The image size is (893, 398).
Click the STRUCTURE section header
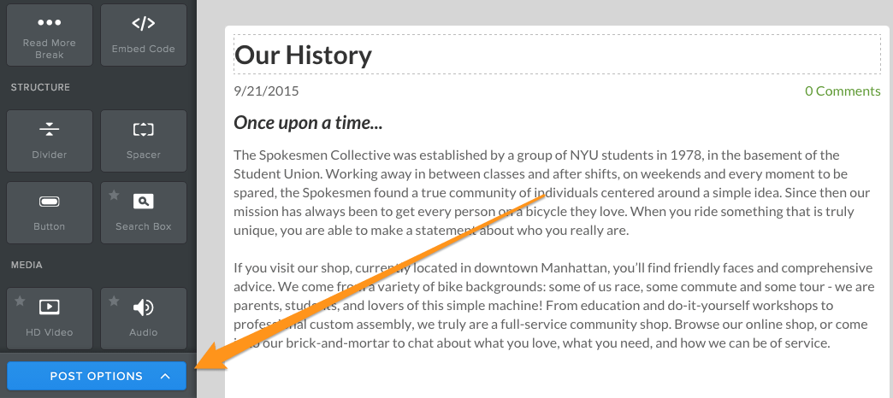click(40, 87)
